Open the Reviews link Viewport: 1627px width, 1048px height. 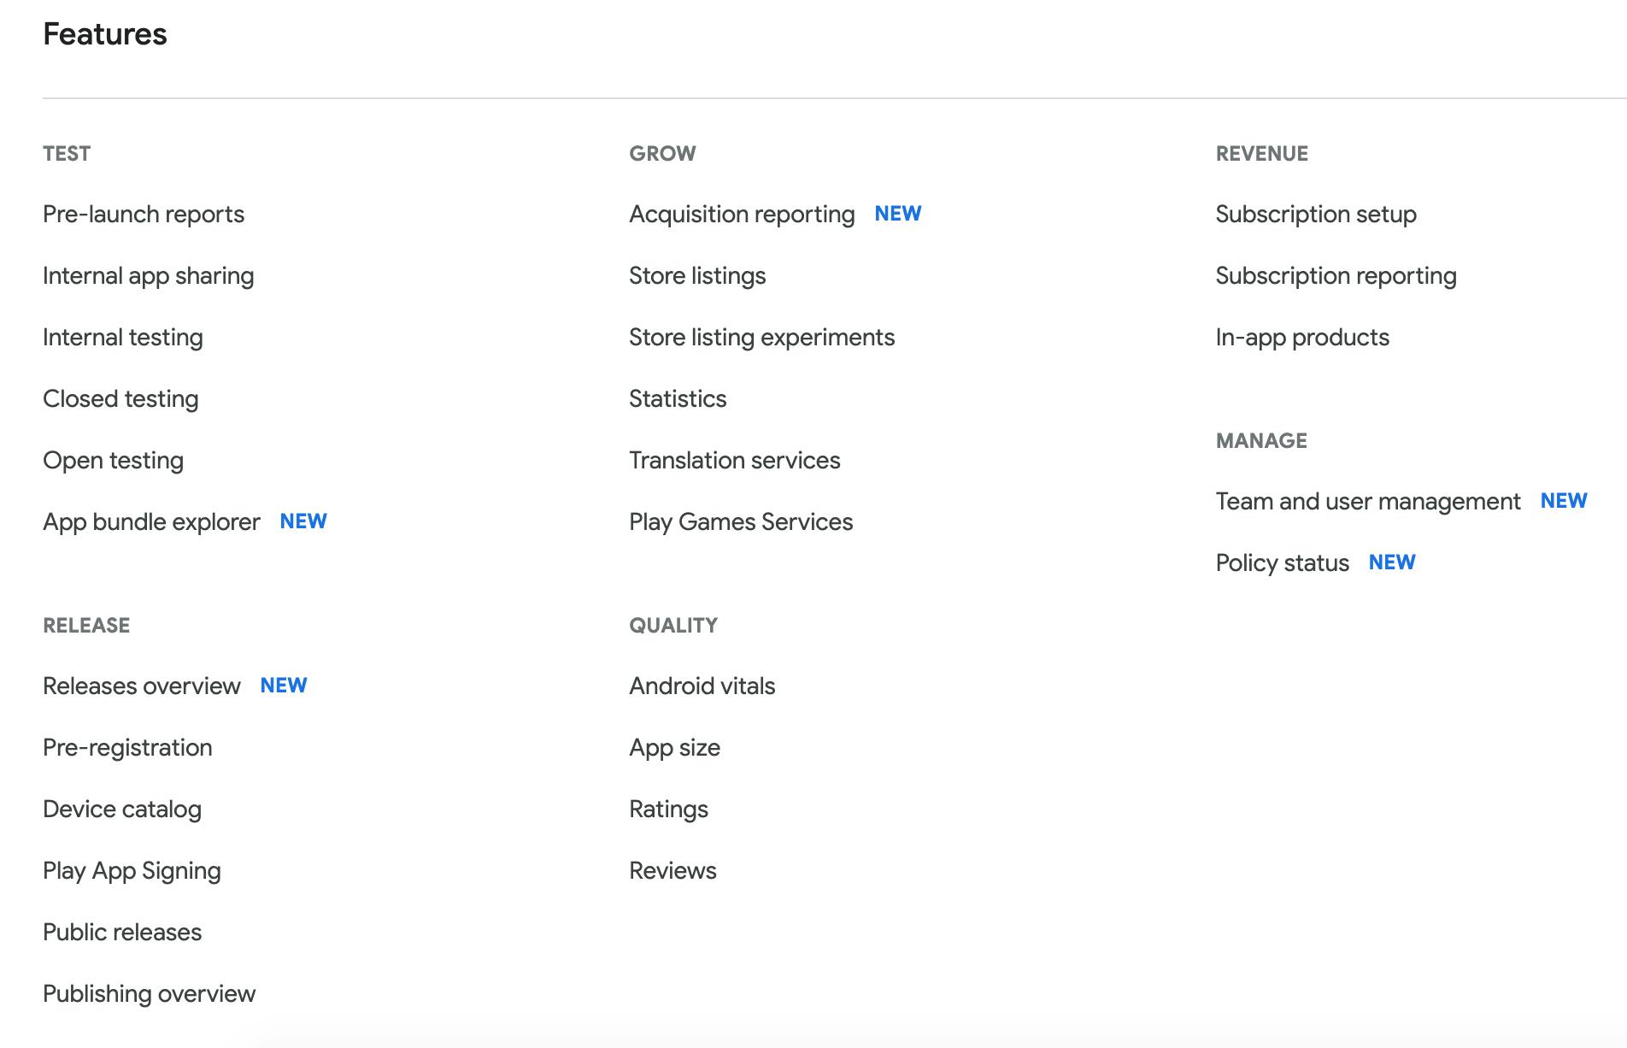[x=673, y=870]
